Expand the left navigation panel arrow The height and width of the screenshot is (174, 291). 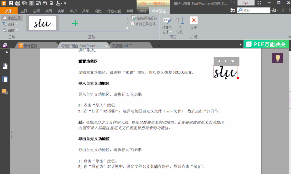click(x=7, y=52)
